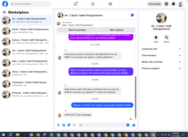The width and height of the screenshot is (188, 137).
Task: Click the chat scrollbar thumb
Action: coord(135,97)
